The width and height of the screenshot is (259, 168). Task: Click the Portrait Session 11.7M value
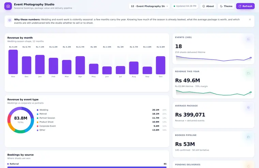click(x=155, y=118)
